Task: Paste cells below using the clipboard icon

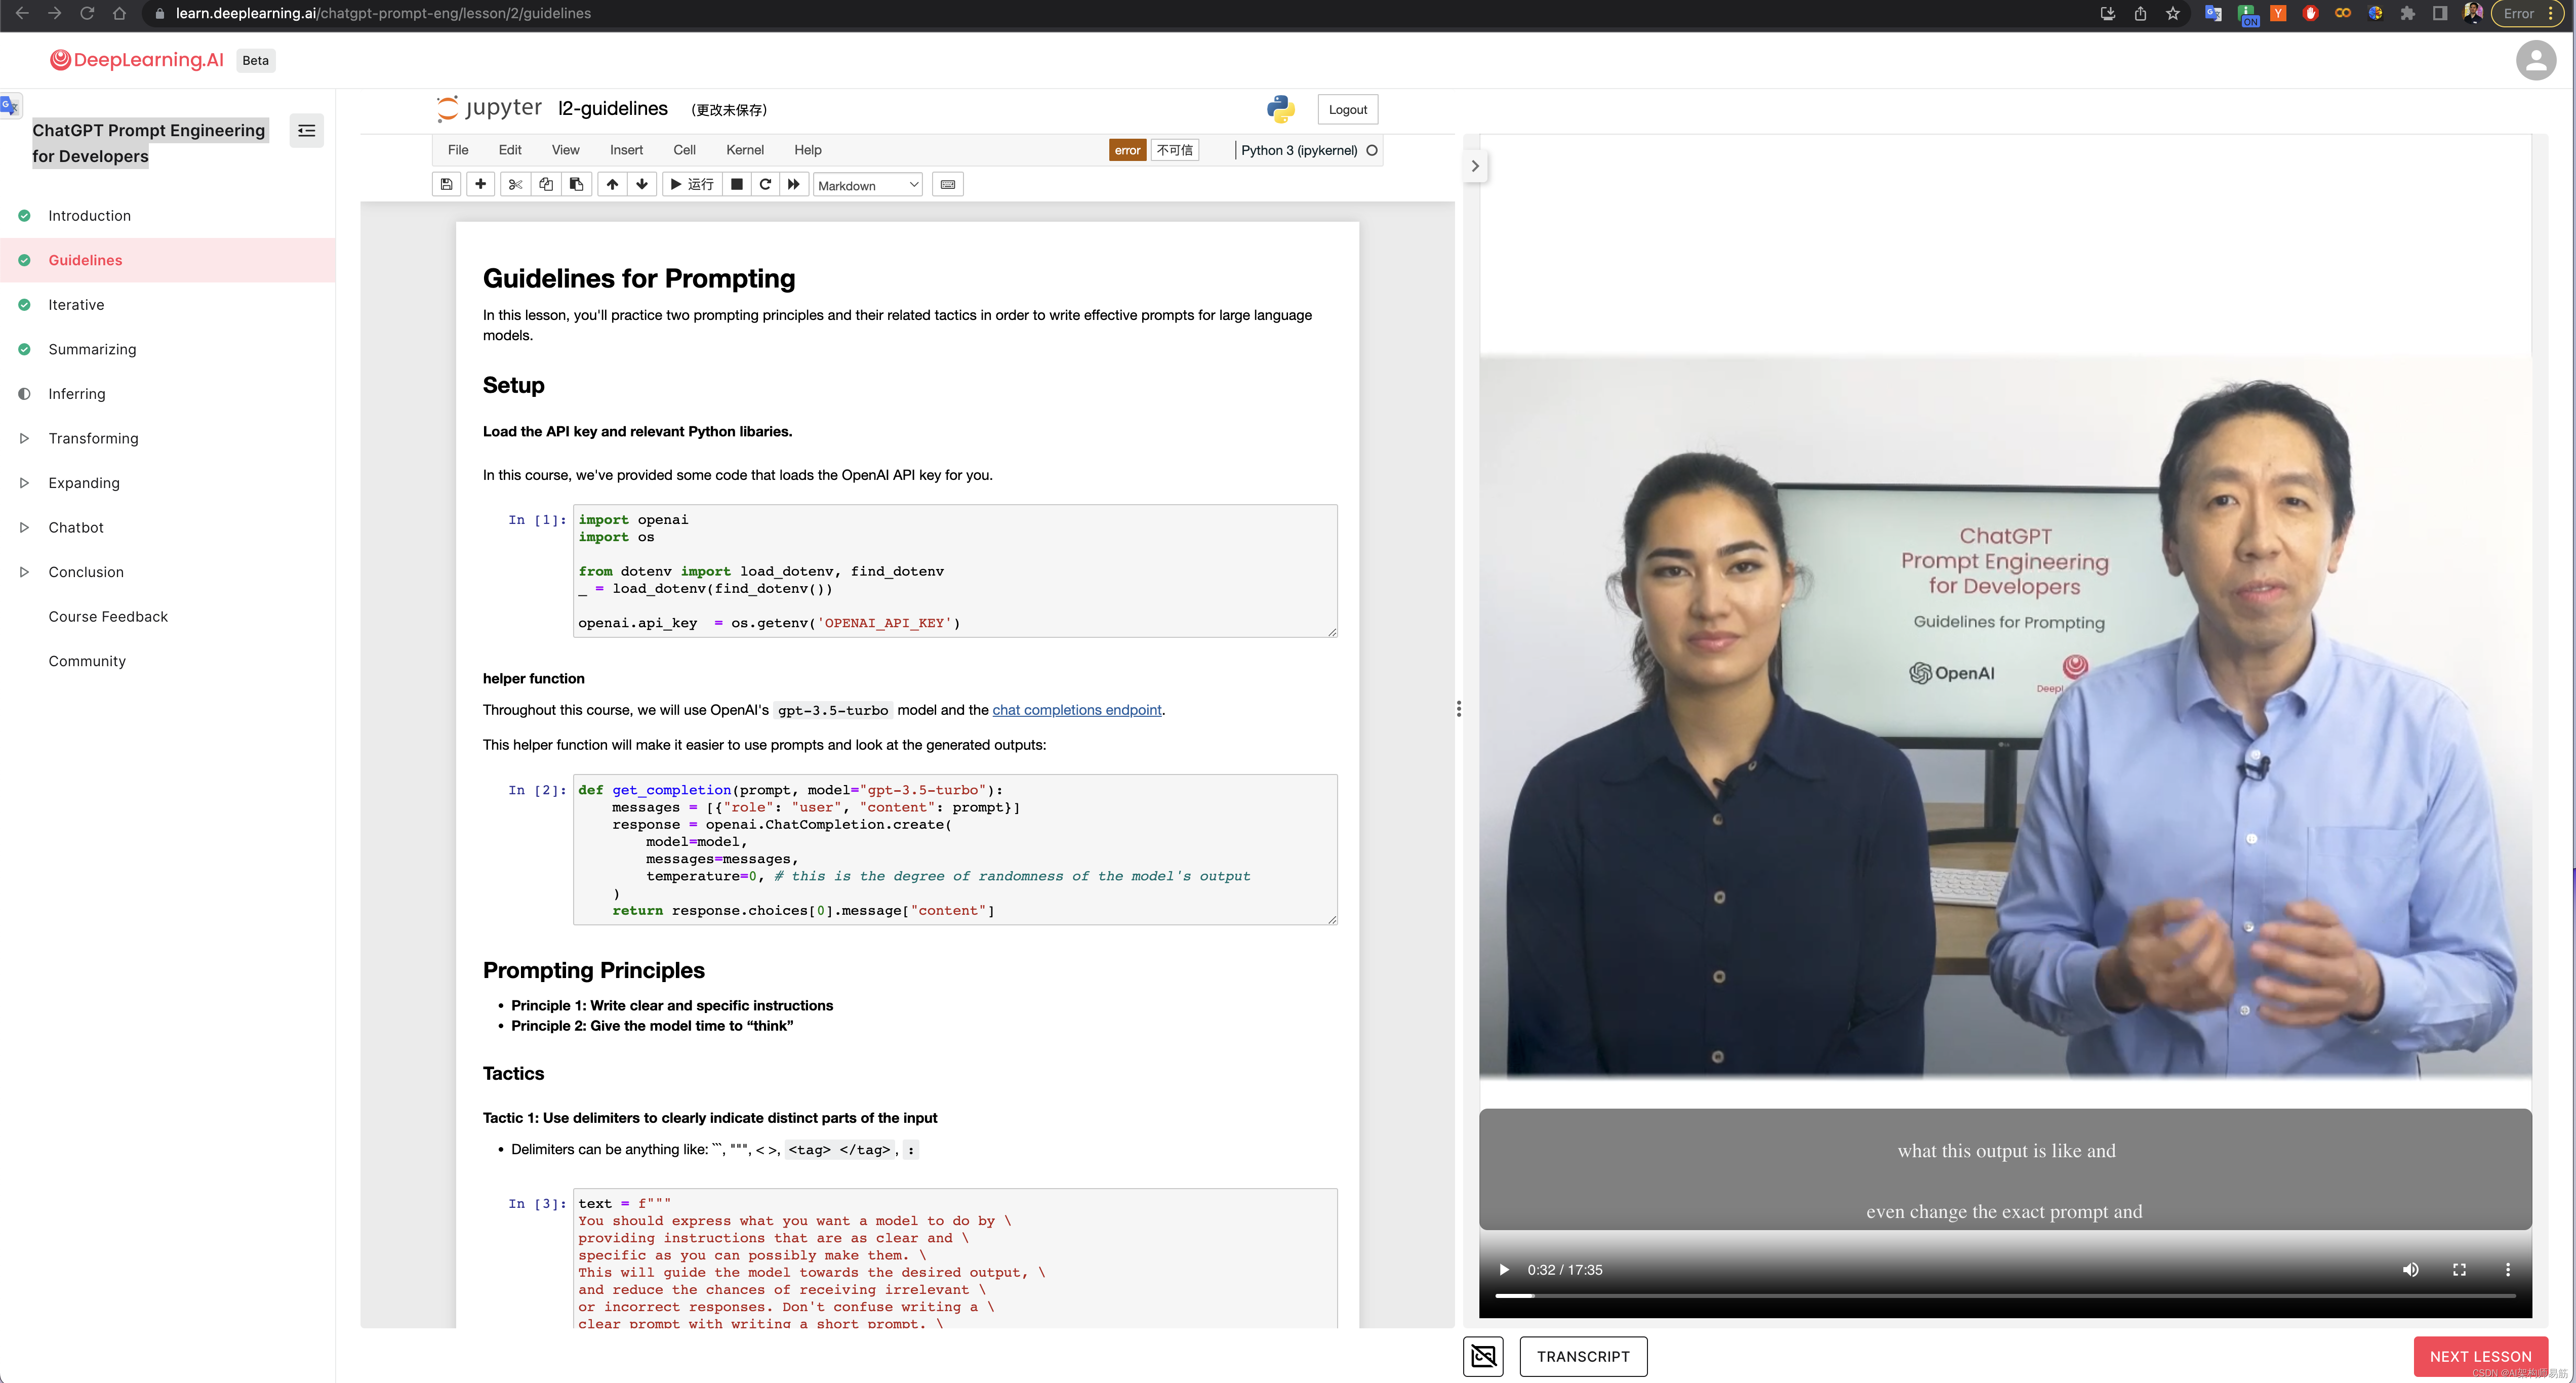Action: (x=577, y=184)
